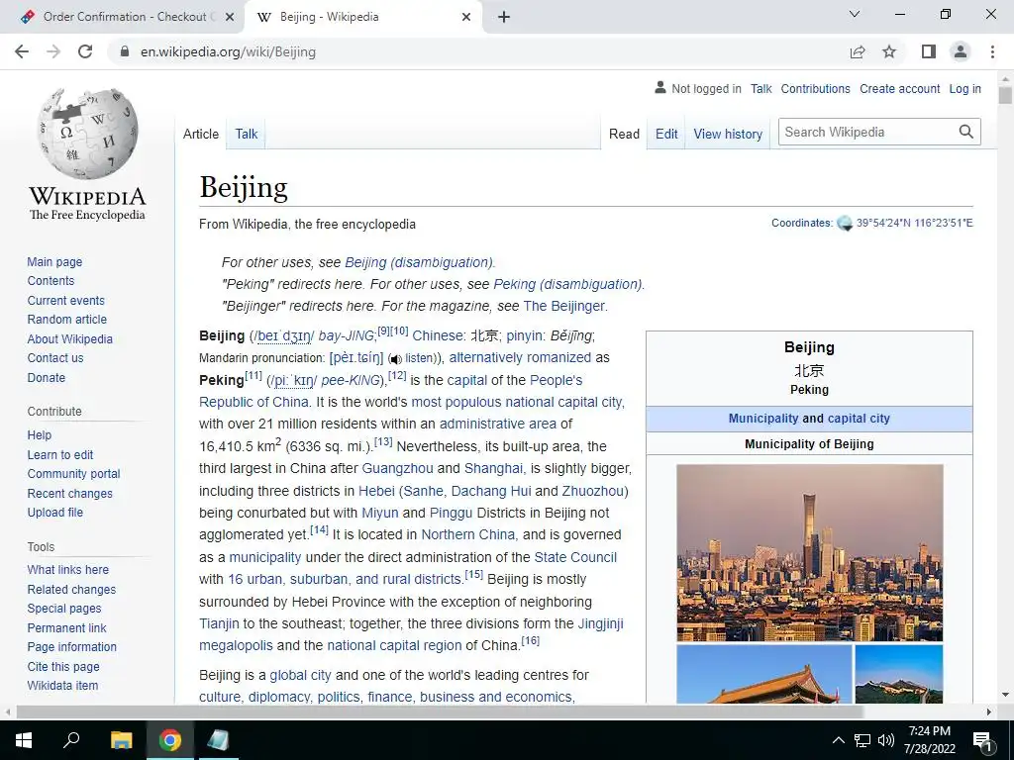Image resolution: width=1014 pixels, height=760 pixels.
Task: Open the State Council link
Action: (575, 557)
